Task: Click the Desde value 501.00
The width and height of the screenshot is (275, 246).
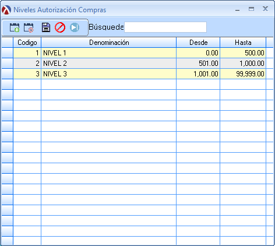Action: pos(198,64)
